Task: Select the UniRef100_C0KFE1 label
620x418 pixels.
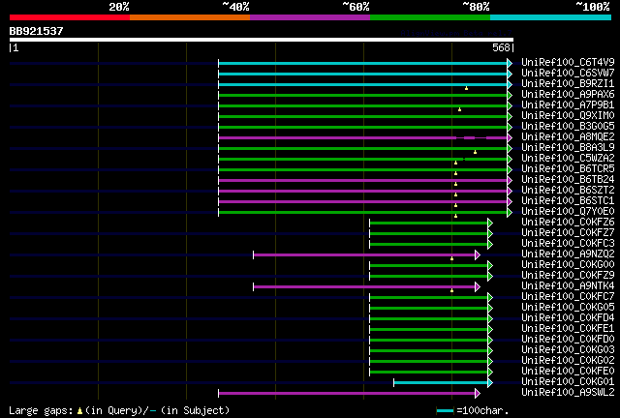Action: coord(568,329)
